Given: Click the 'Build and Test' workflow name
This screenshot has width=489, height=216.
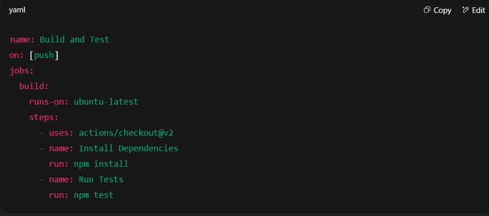Looking at the screenshot, I should coord(75,40).
